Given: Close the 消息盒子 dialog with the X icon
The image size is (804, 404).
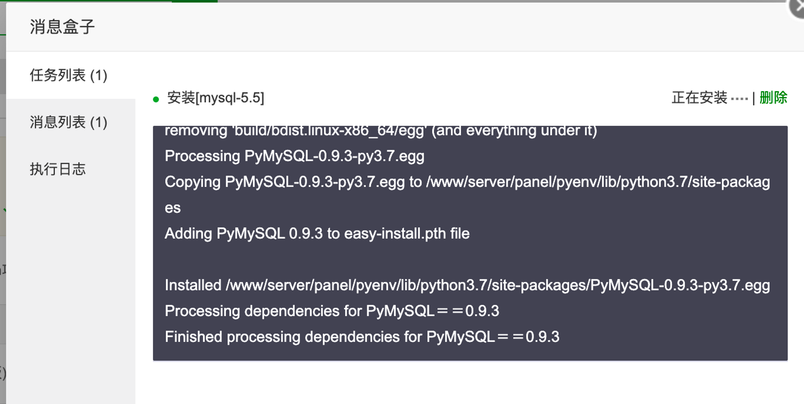Looking at the screenshot, I should 796,7.
